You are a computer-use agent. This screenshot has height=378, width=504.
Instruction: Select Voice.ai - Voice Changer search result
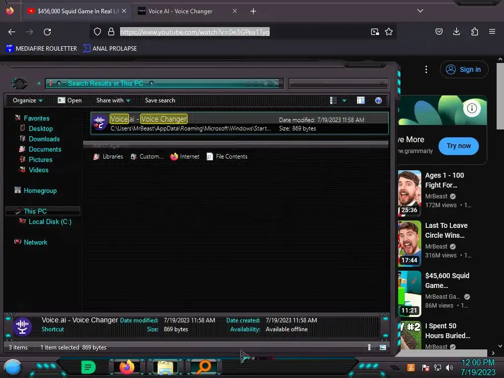point(240,123)
